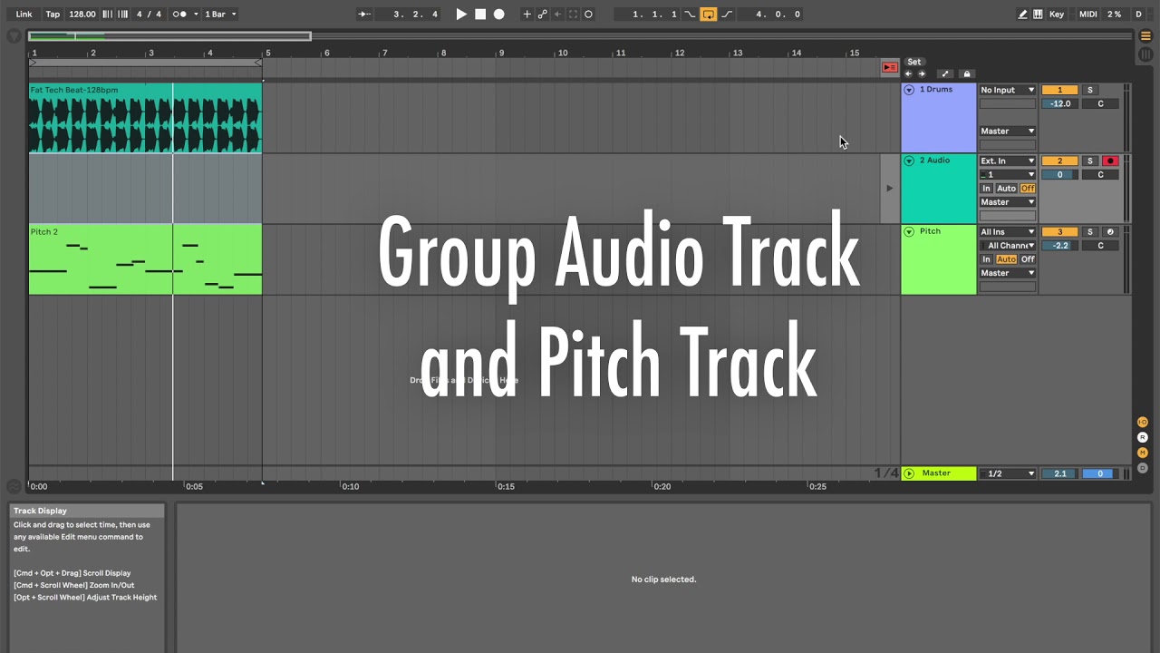Click the Master track preview play icon
The height and width of the screenshot is (653, 1160).
click(909, 473)
